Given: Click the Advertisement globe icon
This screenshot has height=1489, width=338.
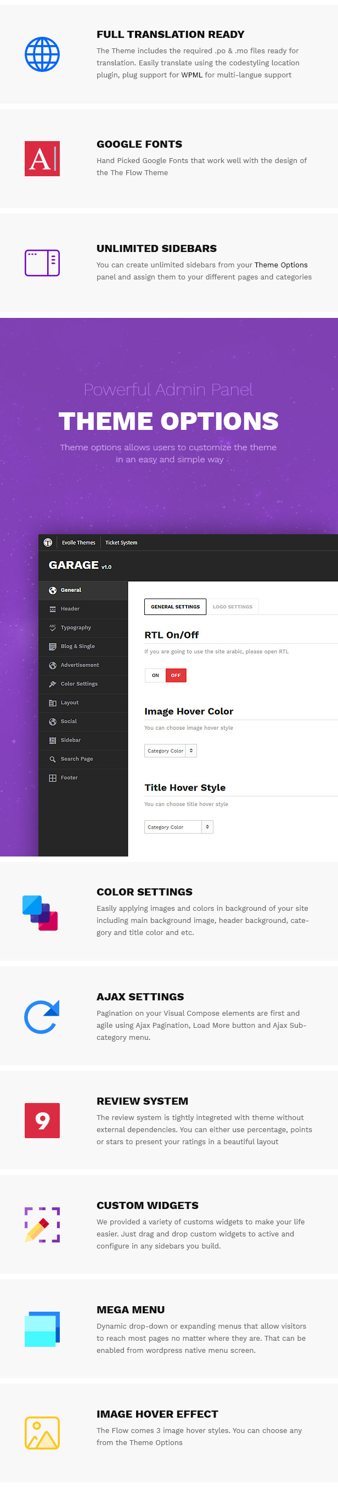Looking at the screenshot, I should point(53,665).
